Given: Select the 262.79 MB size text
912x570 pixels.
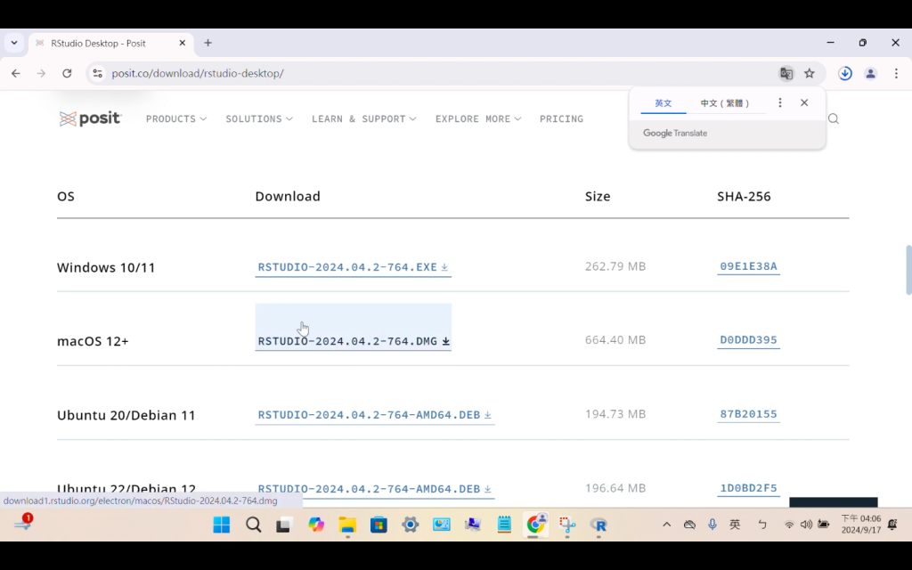Looking at the screenshot, I should [615, 266].
